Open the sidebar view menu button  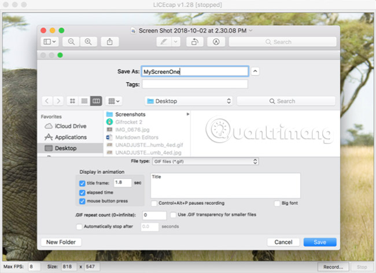(50, 42)
